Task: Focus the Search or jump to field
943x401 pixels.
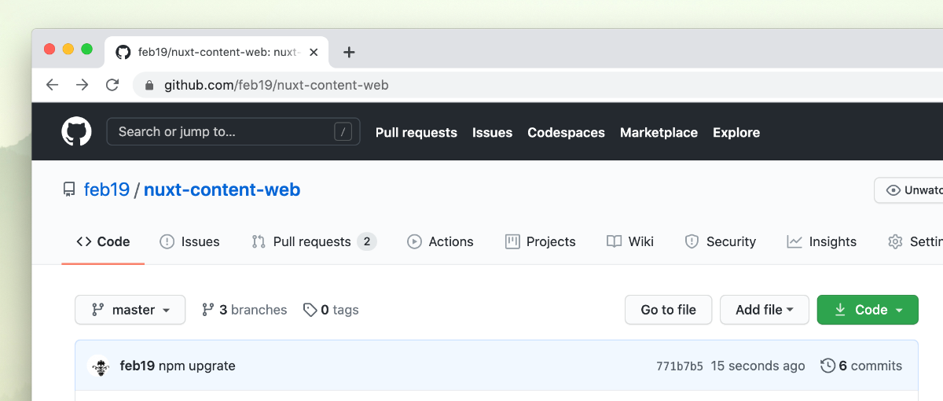Action: [233, 131]
